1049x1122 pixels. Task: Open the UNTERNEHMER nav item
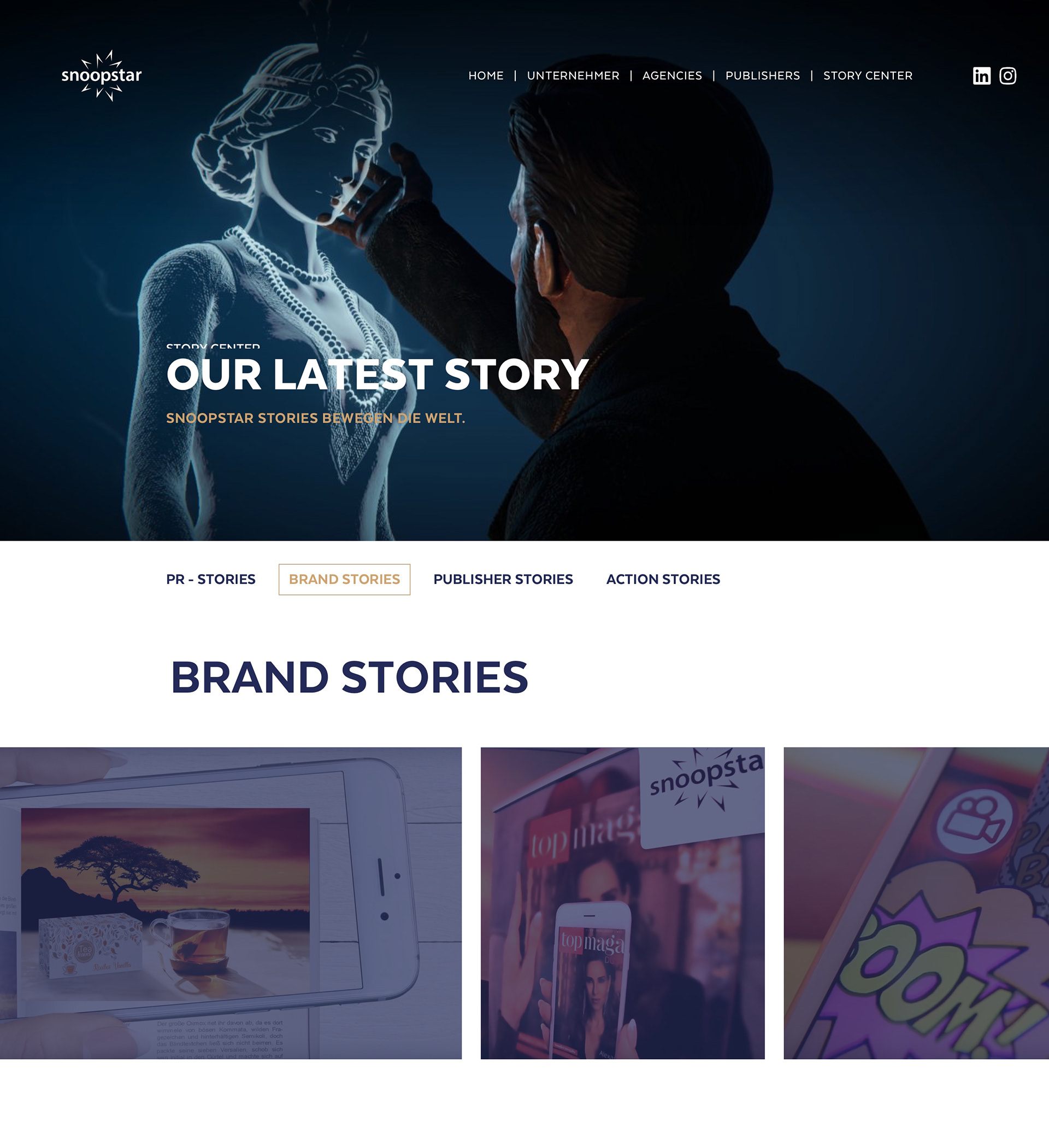pos(573,75)
